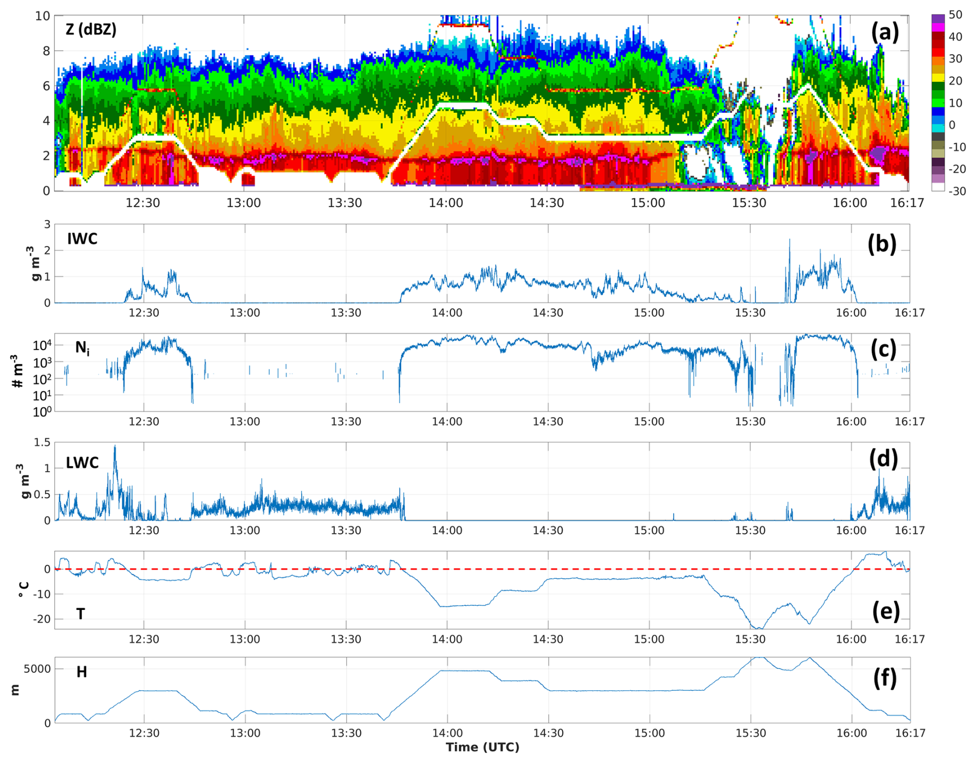Click the 15:30 tick below the IWC panel

750,312
